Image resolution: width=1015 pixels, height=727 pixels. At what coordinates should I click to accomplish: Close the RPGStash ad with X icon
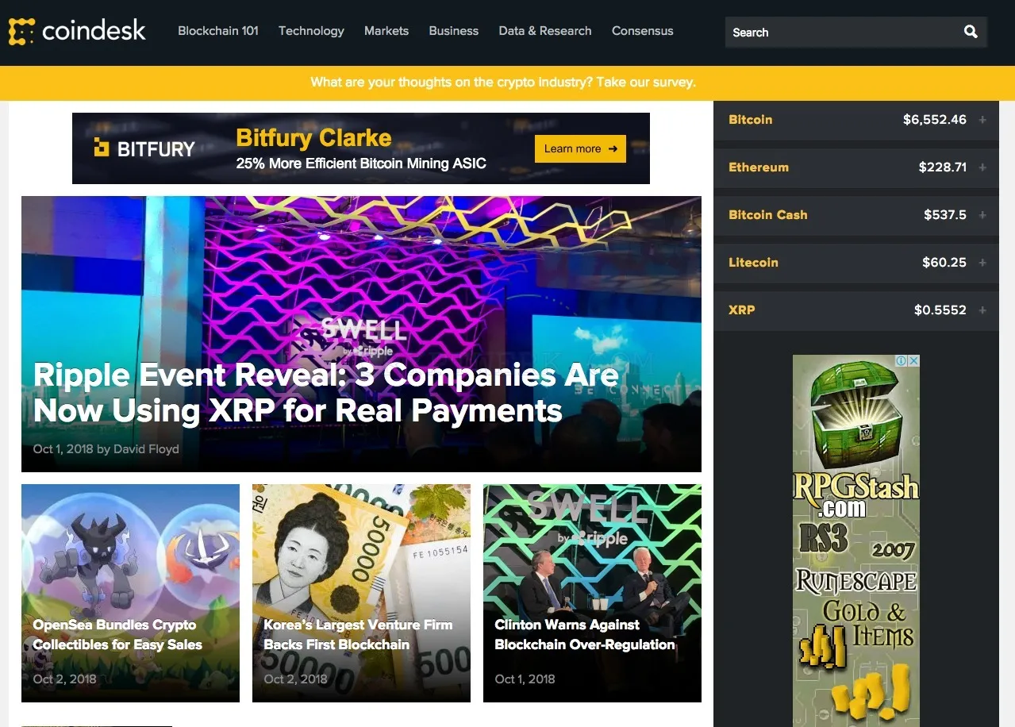[913, 360]
